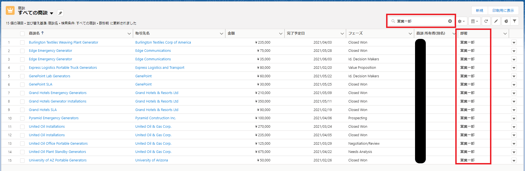Open Burlington Textiles Corp of America account
The height and width of the screenshot is (171, 525).
coord(163,42)
